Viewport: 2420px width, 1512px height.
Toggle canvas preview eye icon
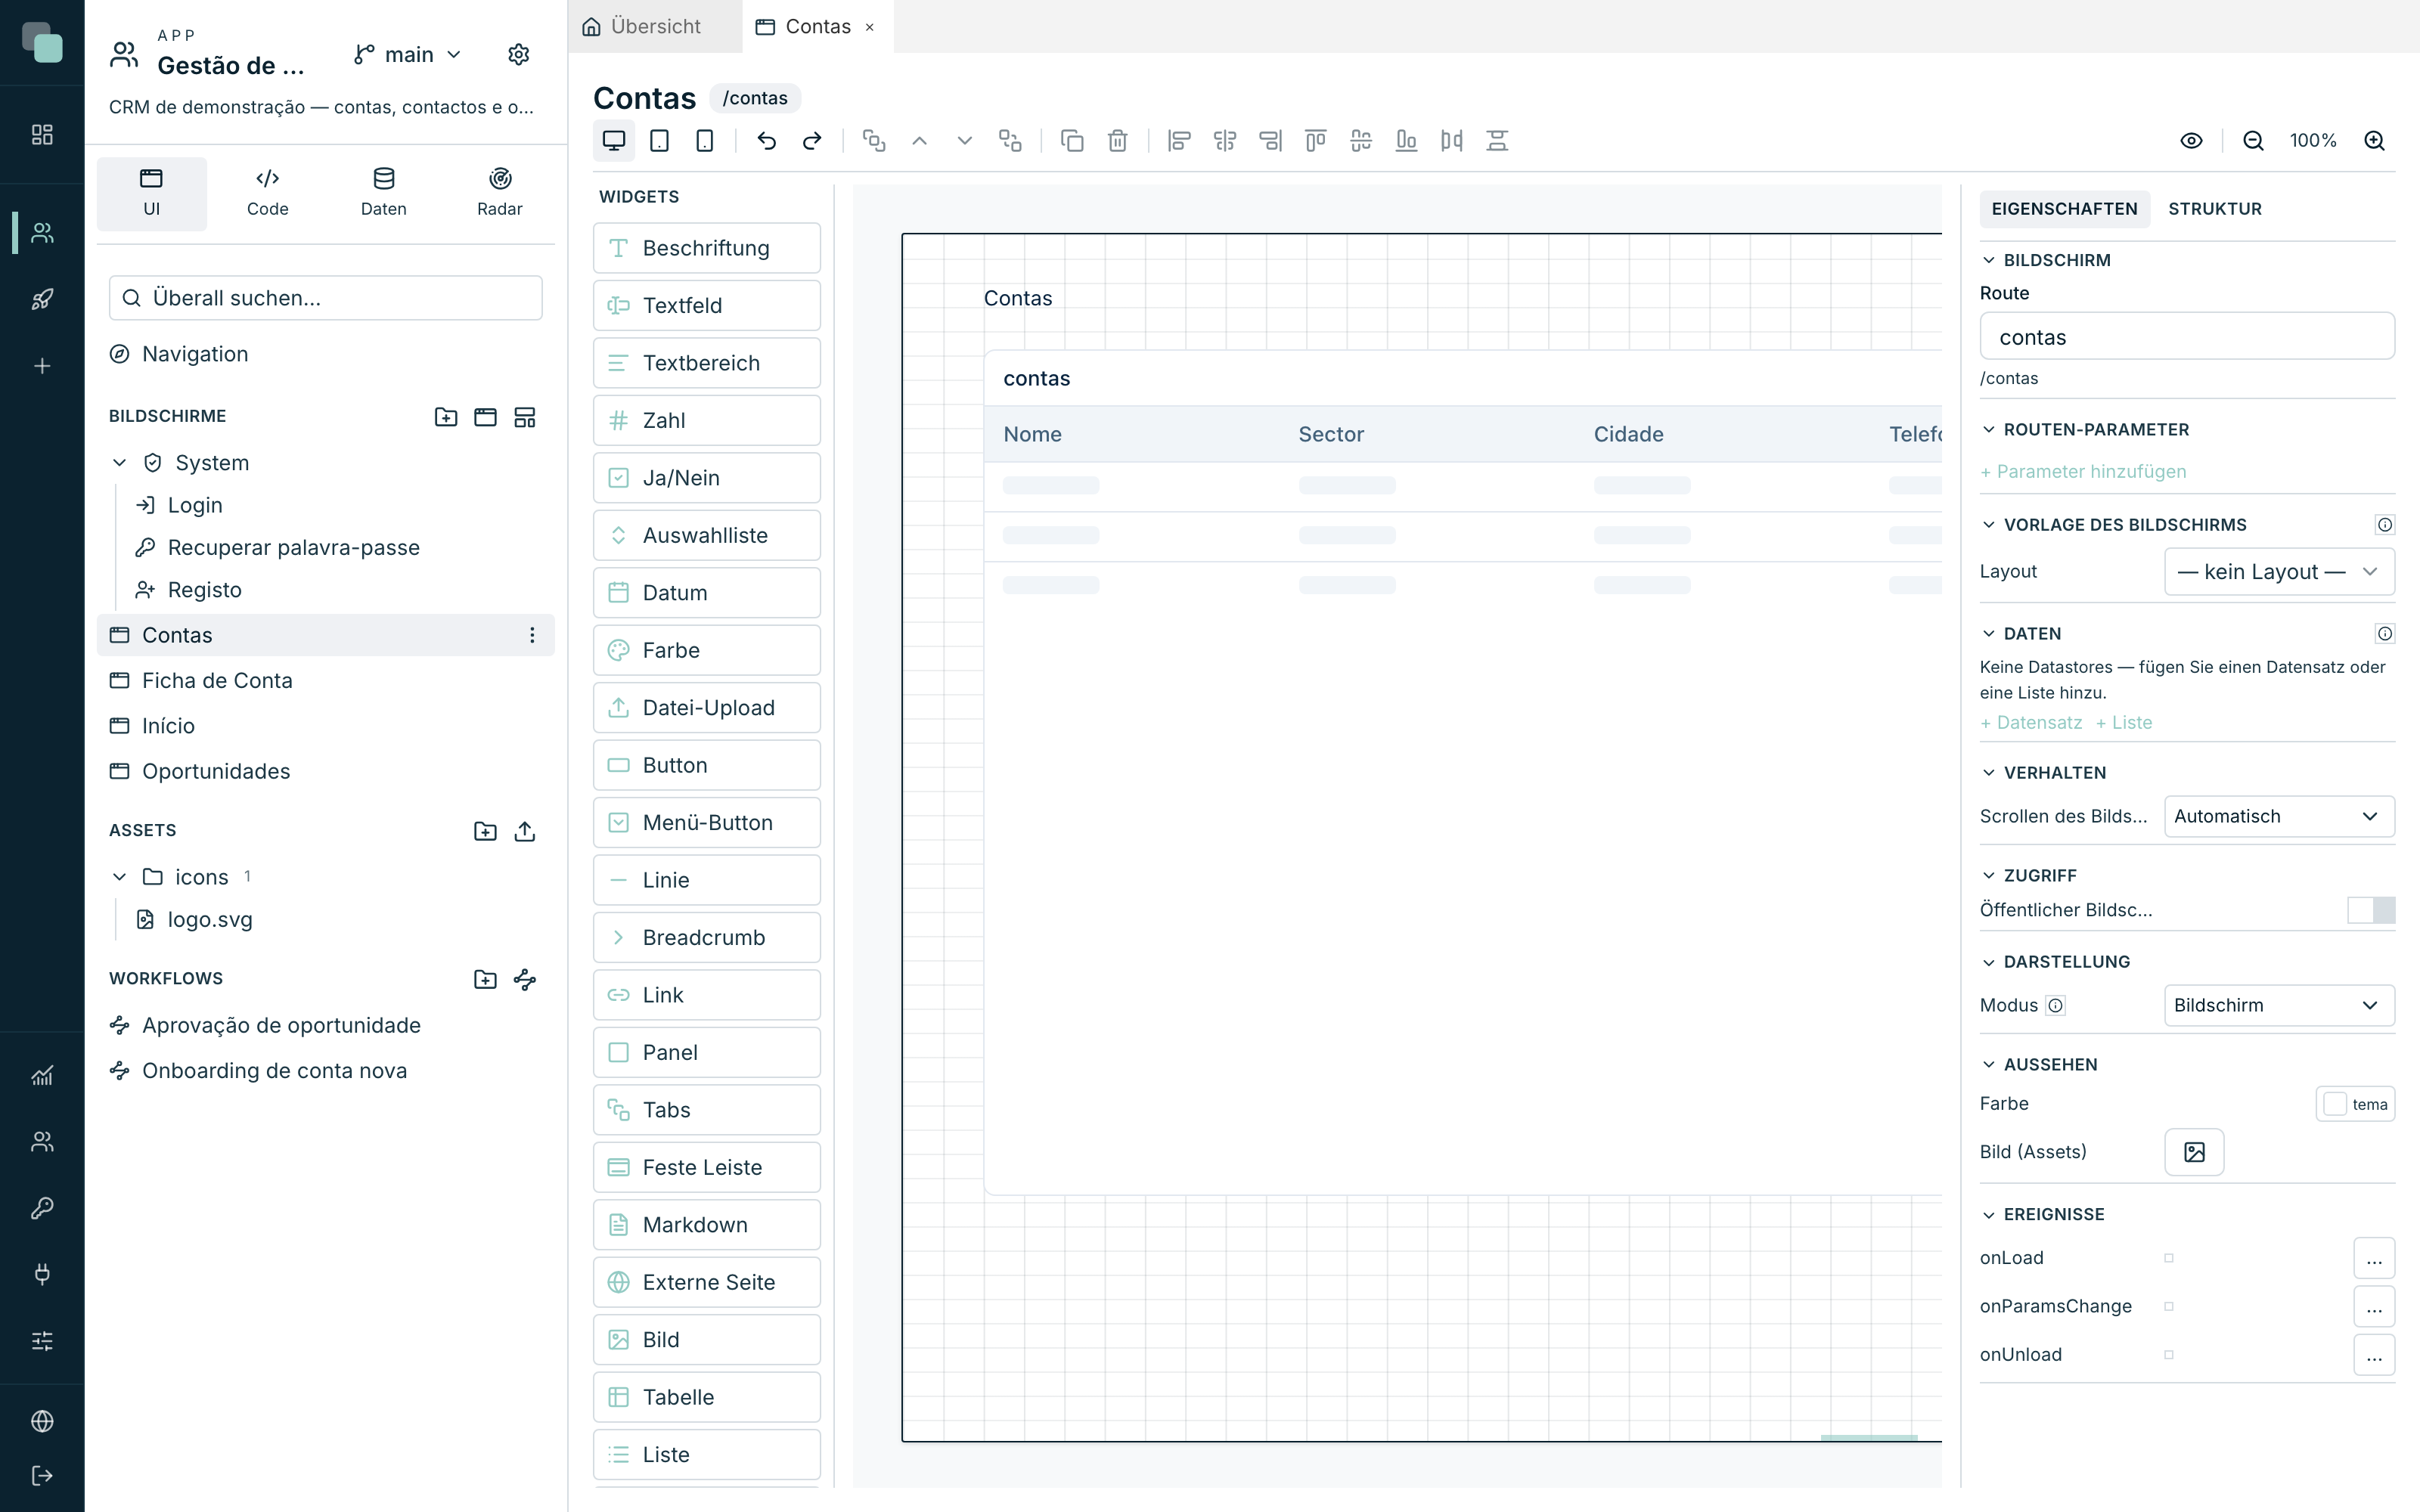coord(2191,141)
